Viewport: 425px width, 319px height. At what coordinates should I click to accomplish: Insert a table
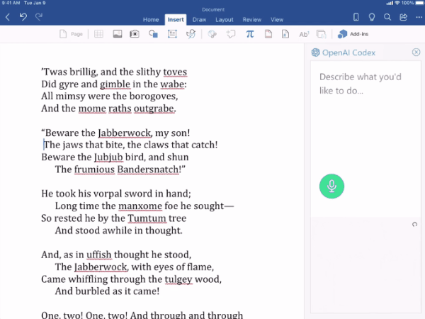(98, 34)
